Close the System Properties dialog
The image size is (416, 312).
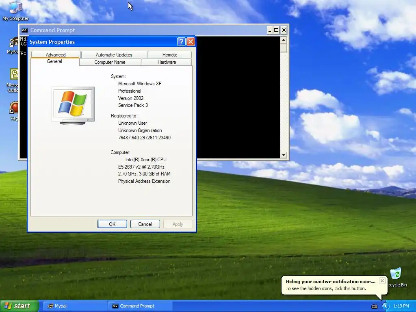[x=191, y=42]
